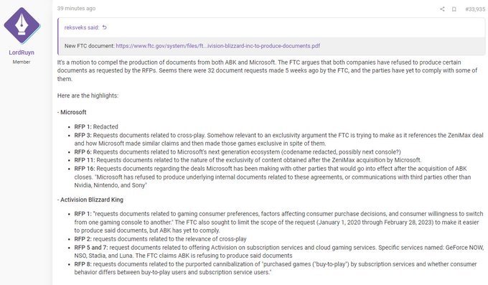The height and width of the screenshot is (285, 488).
Task: Click the '- Activision Blizzard King' heading
Action: [90, 200]
